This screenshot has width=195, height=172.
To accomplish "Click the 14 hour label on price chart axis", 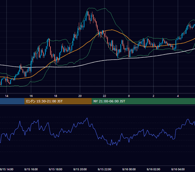I will click(x=7, y=96).
